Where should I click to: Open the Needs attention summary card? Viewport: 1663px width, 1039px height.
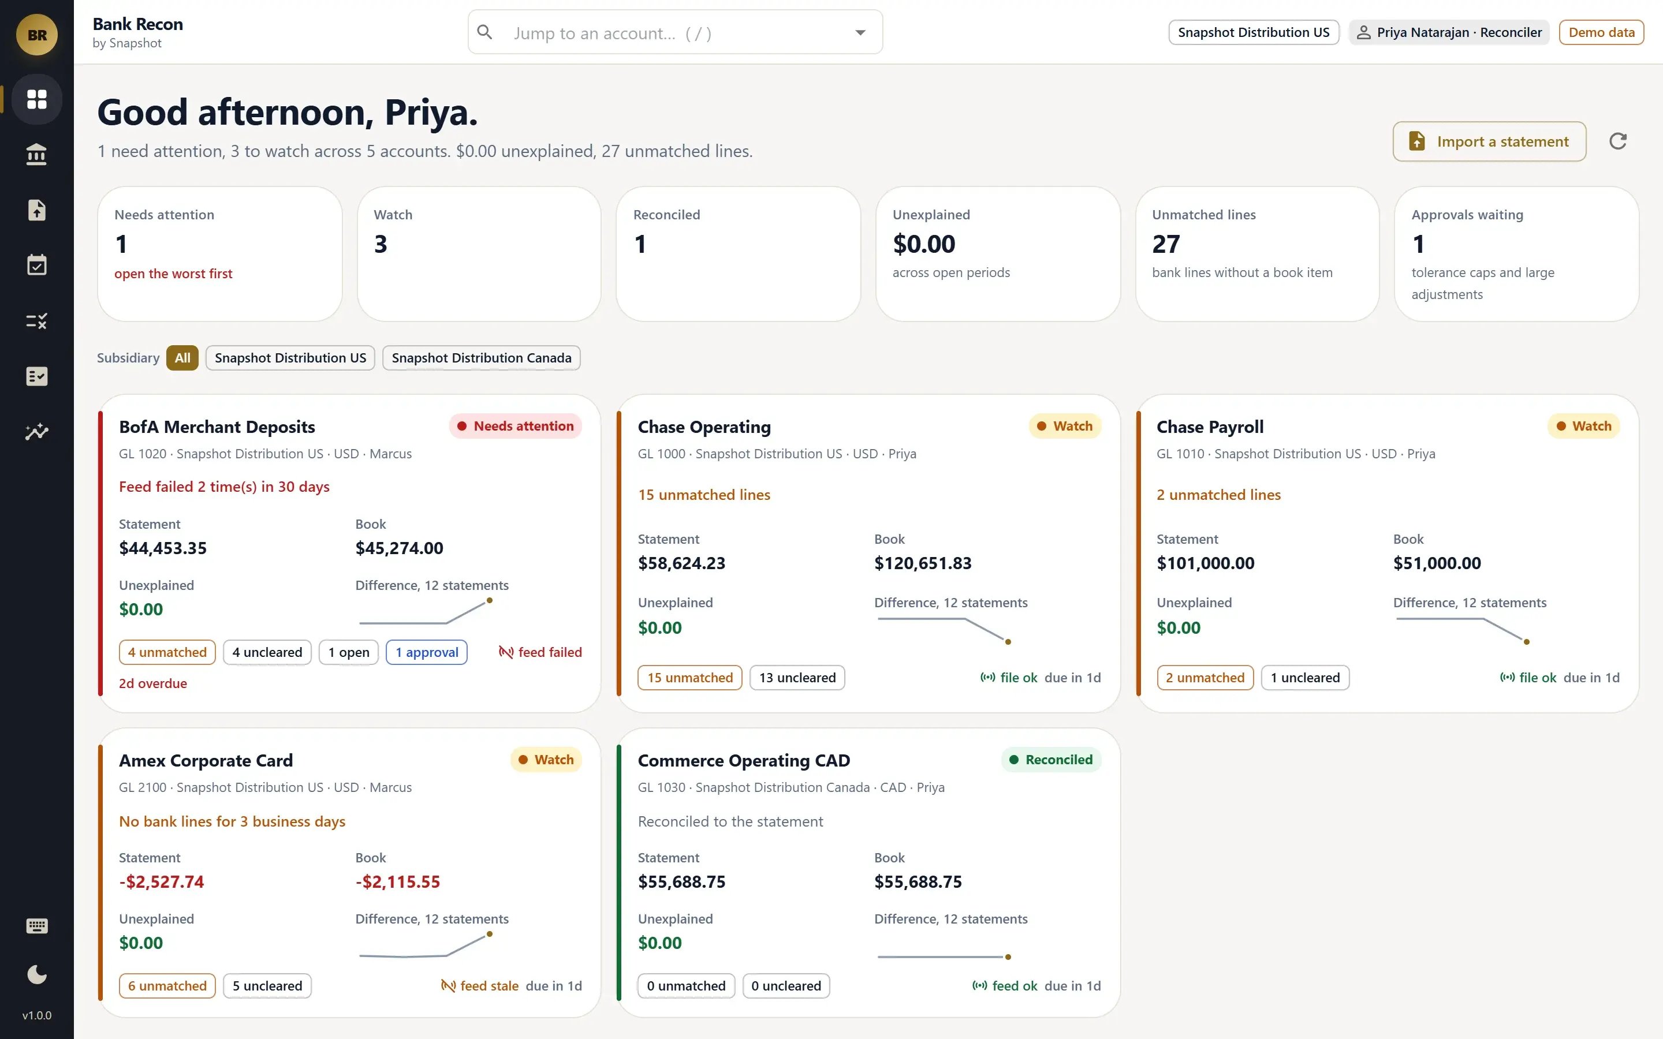coord(220,253)
